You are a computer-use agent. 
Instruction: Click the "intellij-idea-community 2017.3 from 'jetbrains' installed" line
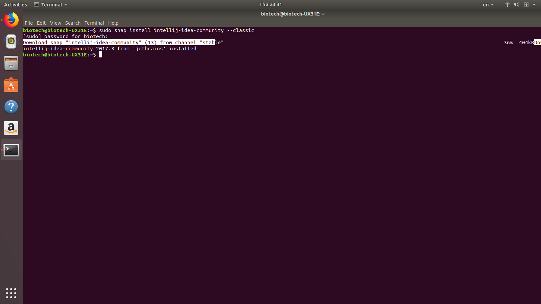[x=110, y=49]
